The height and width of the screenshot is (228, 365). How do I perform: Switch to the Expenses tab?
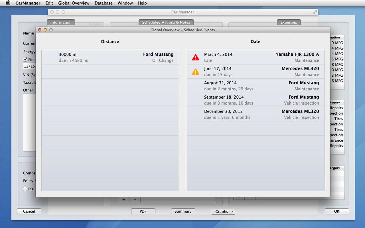[289, 22]
